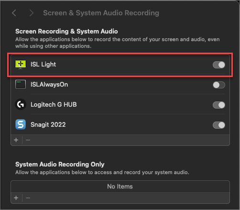240x210 pixels.
Task: Go forward with the right chevron
Action: [x=32, y=13]
